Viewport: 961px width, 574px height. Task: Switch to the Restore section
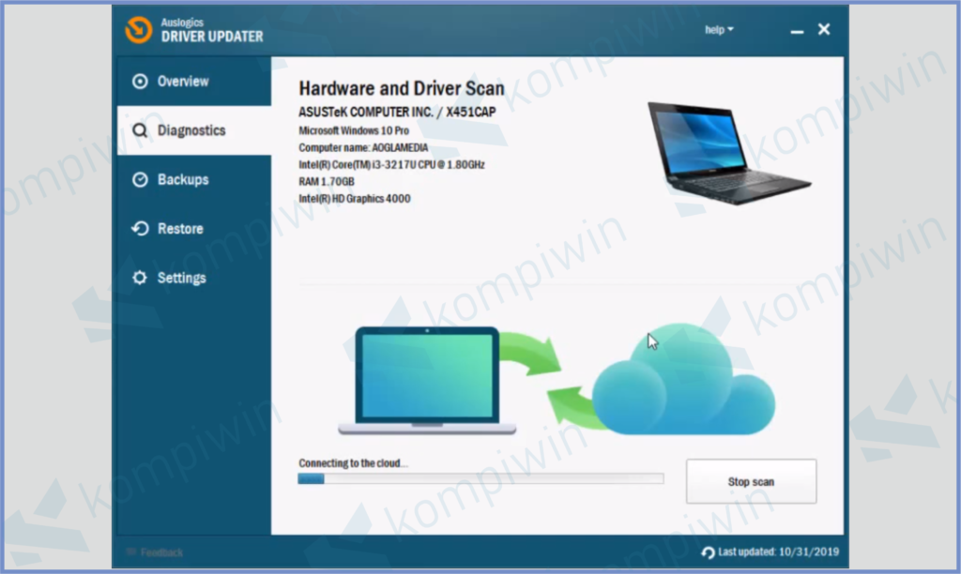pos(179,229)
